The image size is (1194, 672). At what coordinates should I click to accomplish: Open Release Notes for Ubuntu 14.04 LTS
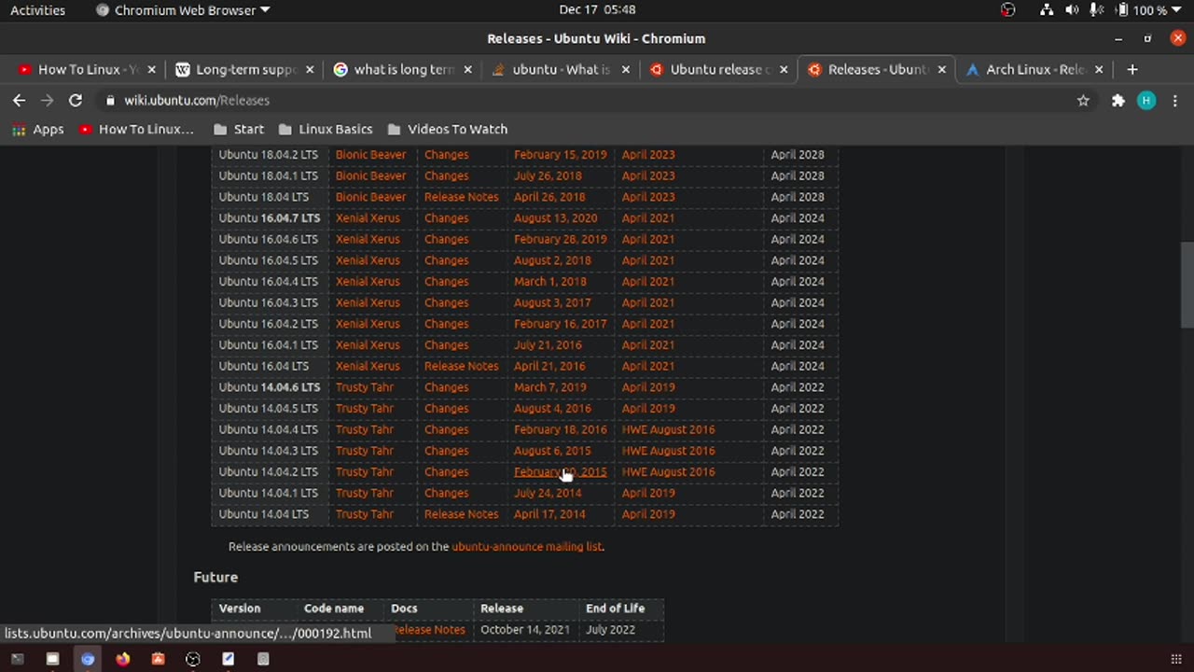coord(462,514)
